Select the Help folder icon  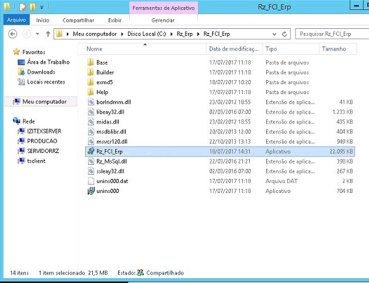pos(90,92)
